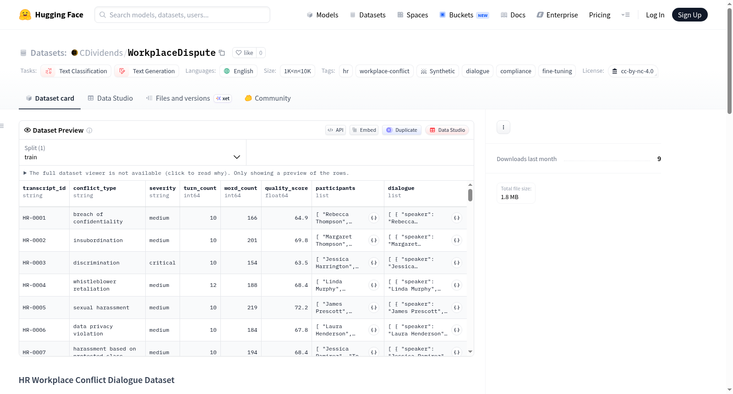
Task: Focus the search models, datasets, users field
Action: (182, 15)
